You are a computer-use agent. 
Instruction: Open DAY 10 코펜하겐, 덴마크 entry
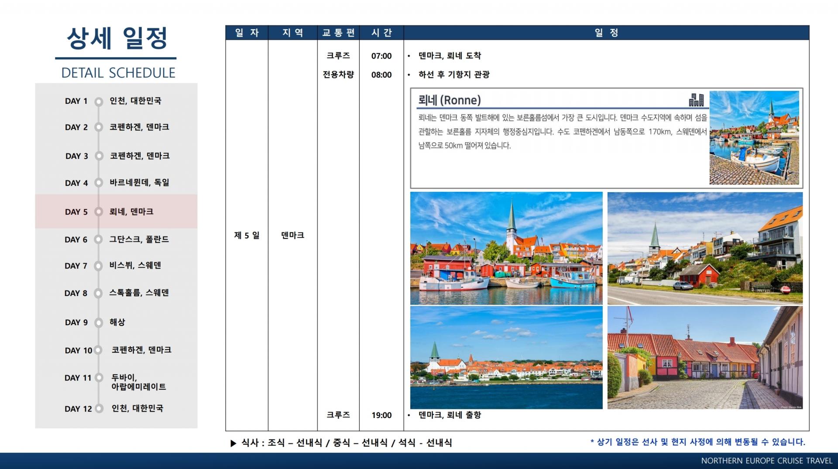118,350
